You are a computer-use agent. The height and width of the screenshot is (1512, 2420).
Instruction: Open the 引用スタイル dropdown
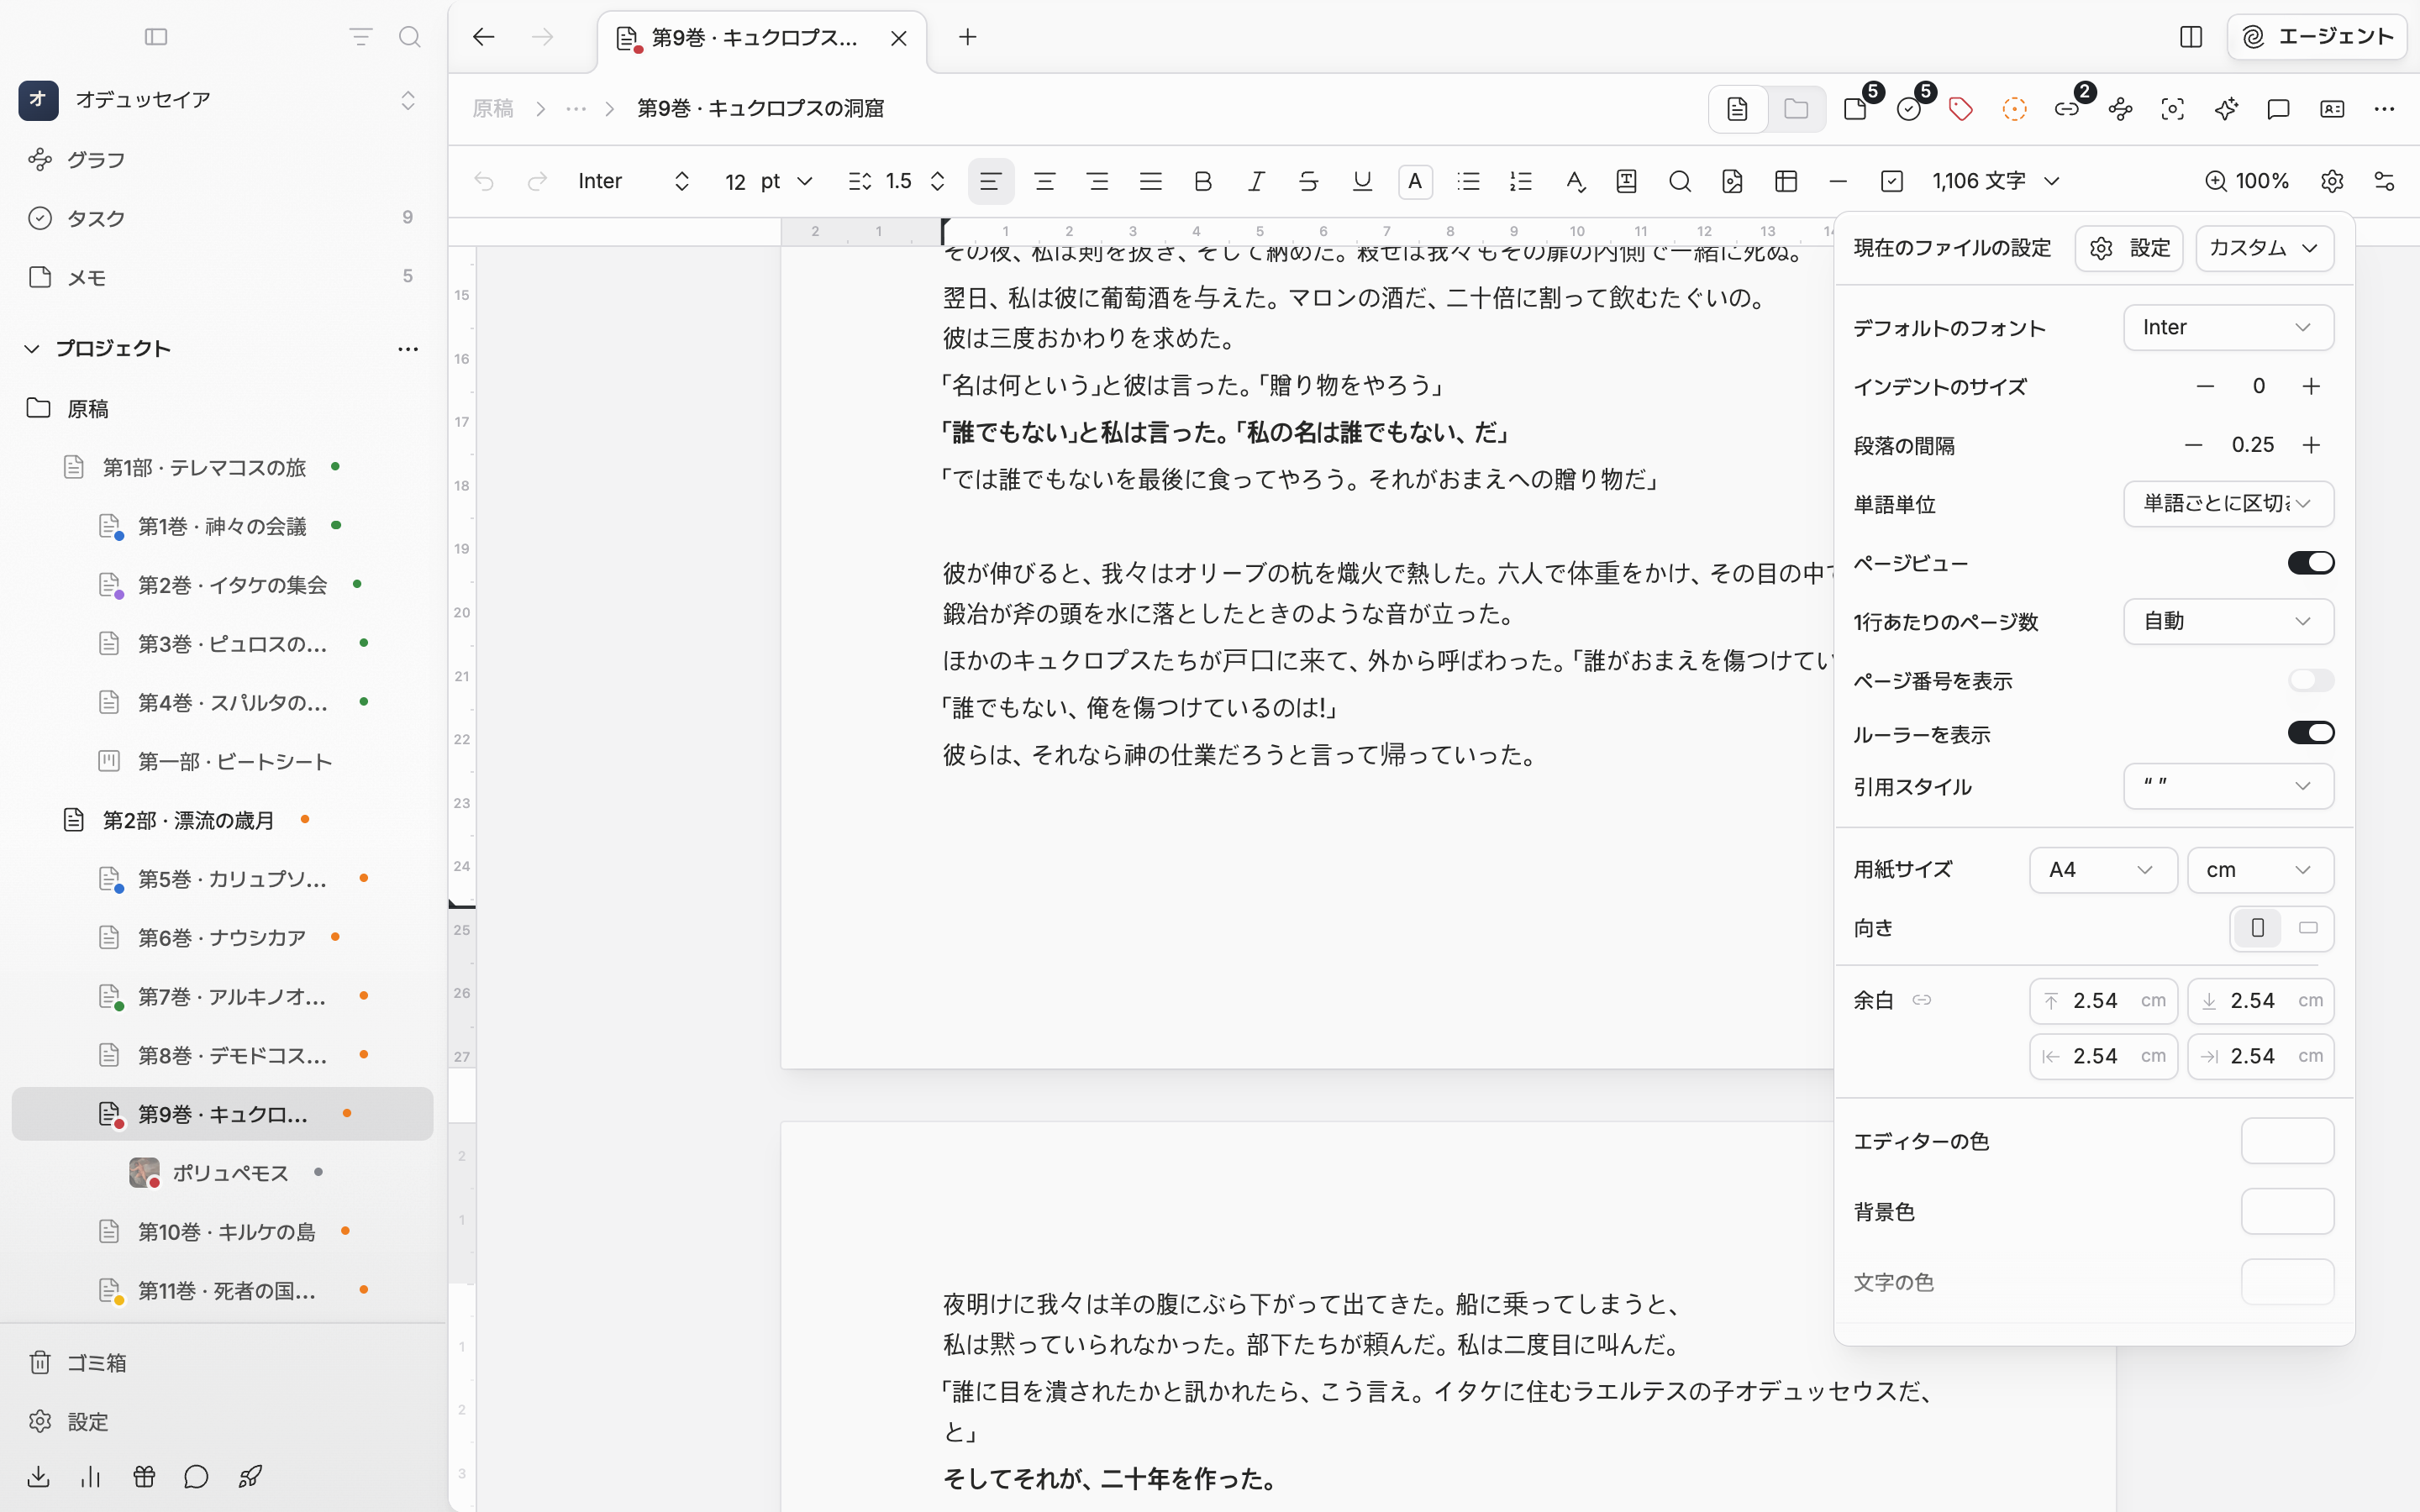point(2228,786)
